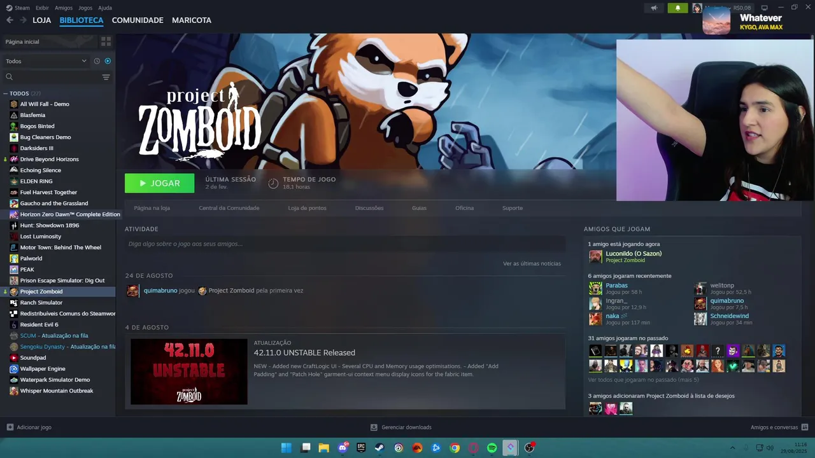Open advanced filter options icon in search bar

click(106, 77)
